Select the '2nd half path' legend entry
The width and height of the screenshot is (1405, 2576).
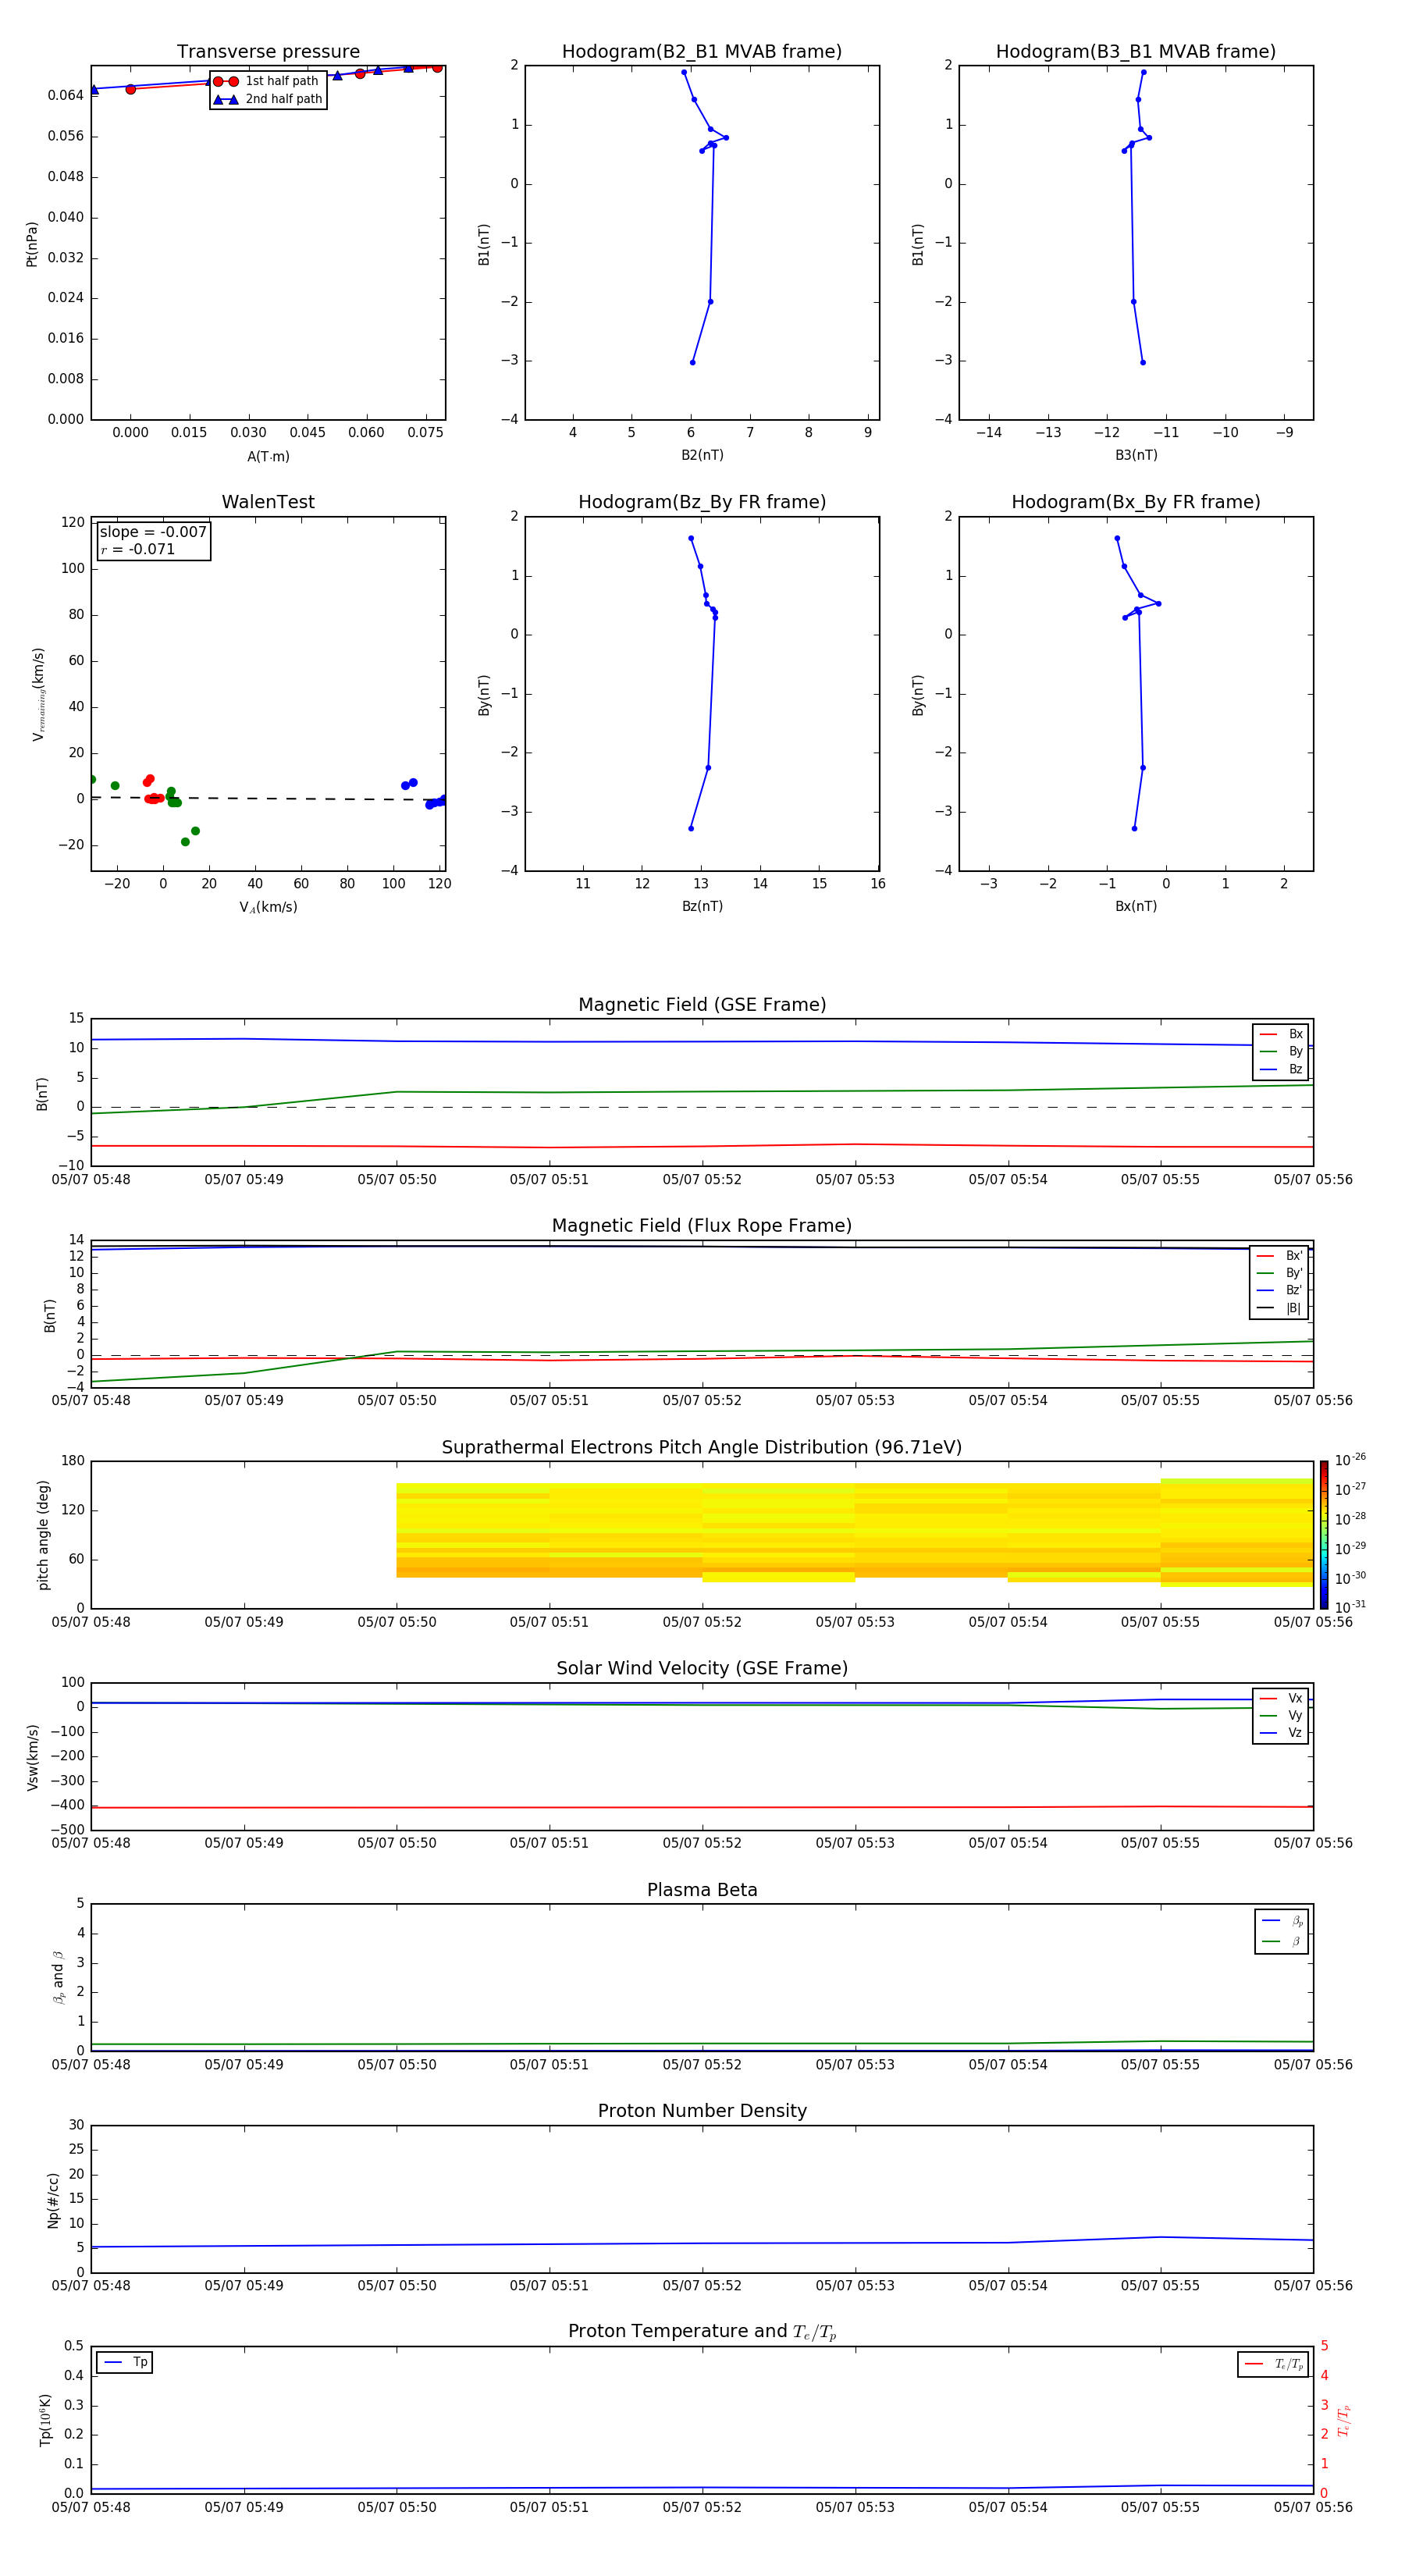point(268,99)
